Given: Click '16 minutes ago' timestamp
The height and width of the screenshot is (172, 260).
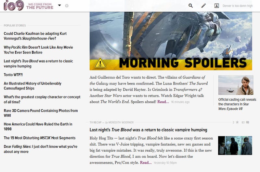Looking at the screenshot, I should [x=180, y=102].
